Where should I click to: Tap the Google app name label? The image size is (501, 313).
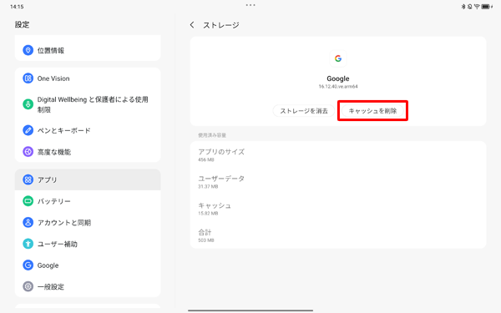pos(338,78)
